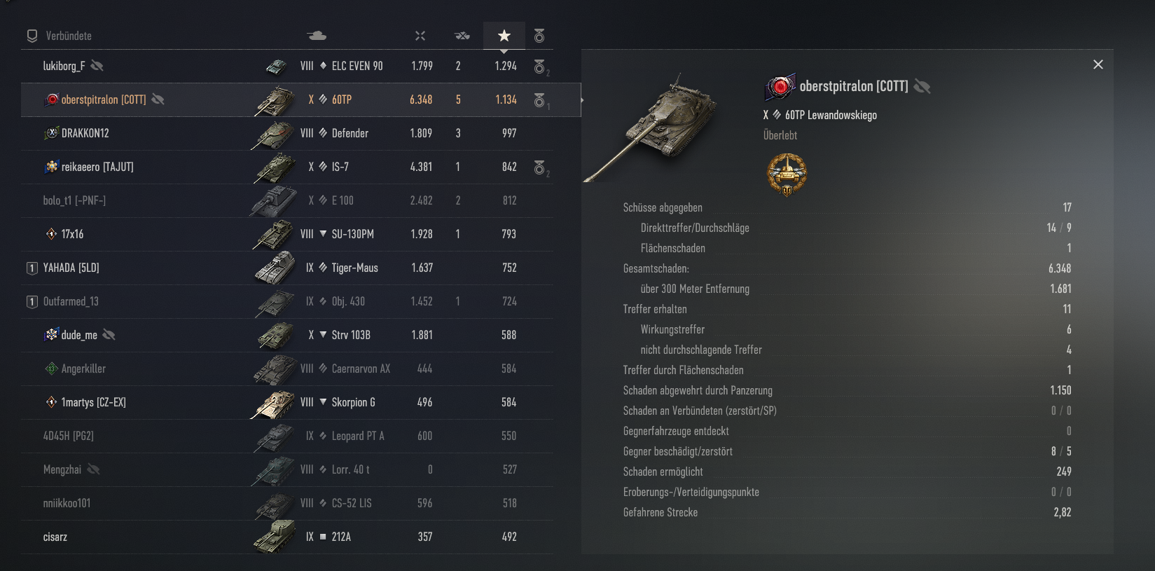This screenshot has width=1155, height=571.
Task: Expand platoon 1 marker beside YAHADA
Action: click(x=32, y=268)
